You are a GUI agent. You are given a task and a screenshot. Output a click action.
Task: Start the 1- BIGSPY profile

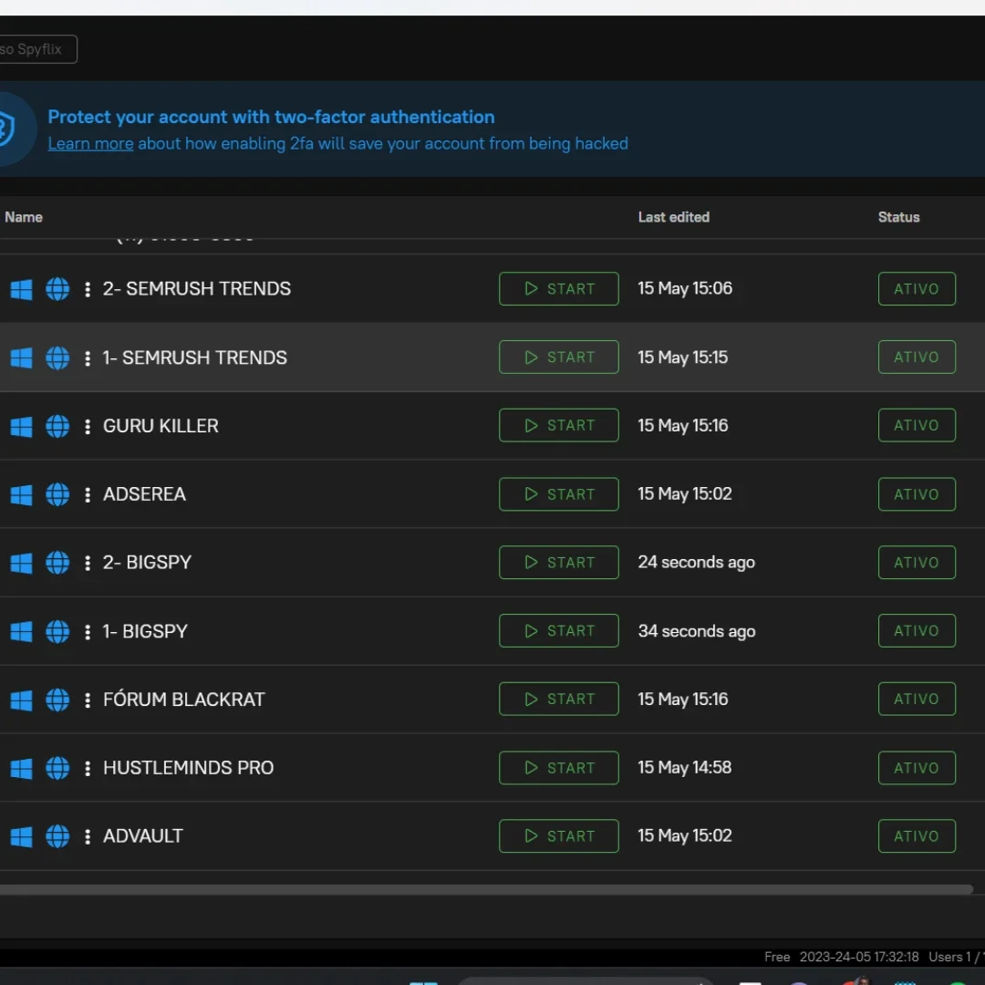pos(558,631)
